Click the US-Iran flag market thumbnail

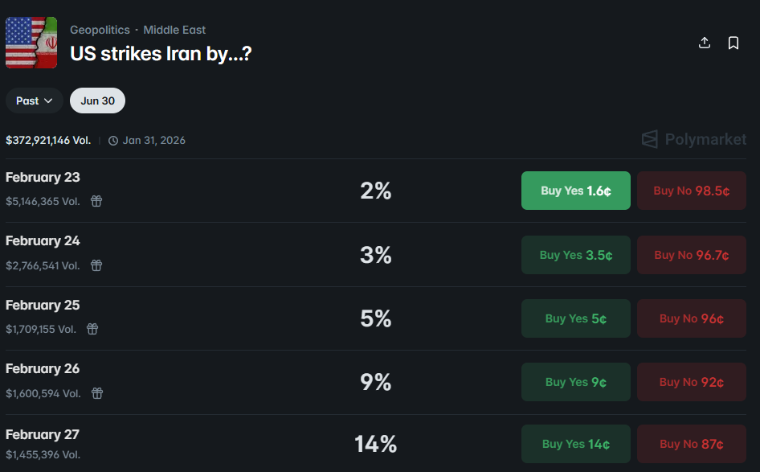coord(31,43)
